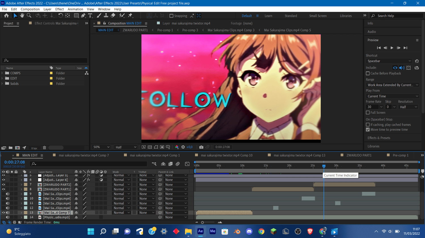
Task: Mute audio of the Physic audio.mp3 layer
Action: (8, 217)
